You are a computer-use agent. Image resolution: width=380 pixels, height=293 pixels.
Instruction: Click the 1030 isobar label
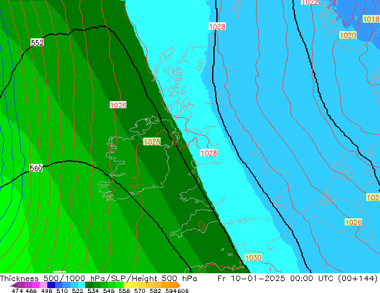[x=254, y=258]
